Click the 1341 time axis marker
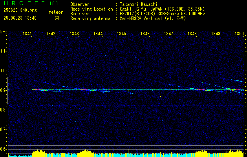 (x=27, y=33)
